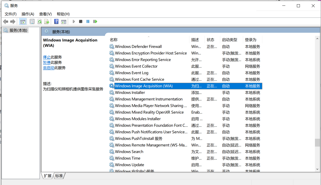Sort by the 登录为 column header

(x=253, y=40)
